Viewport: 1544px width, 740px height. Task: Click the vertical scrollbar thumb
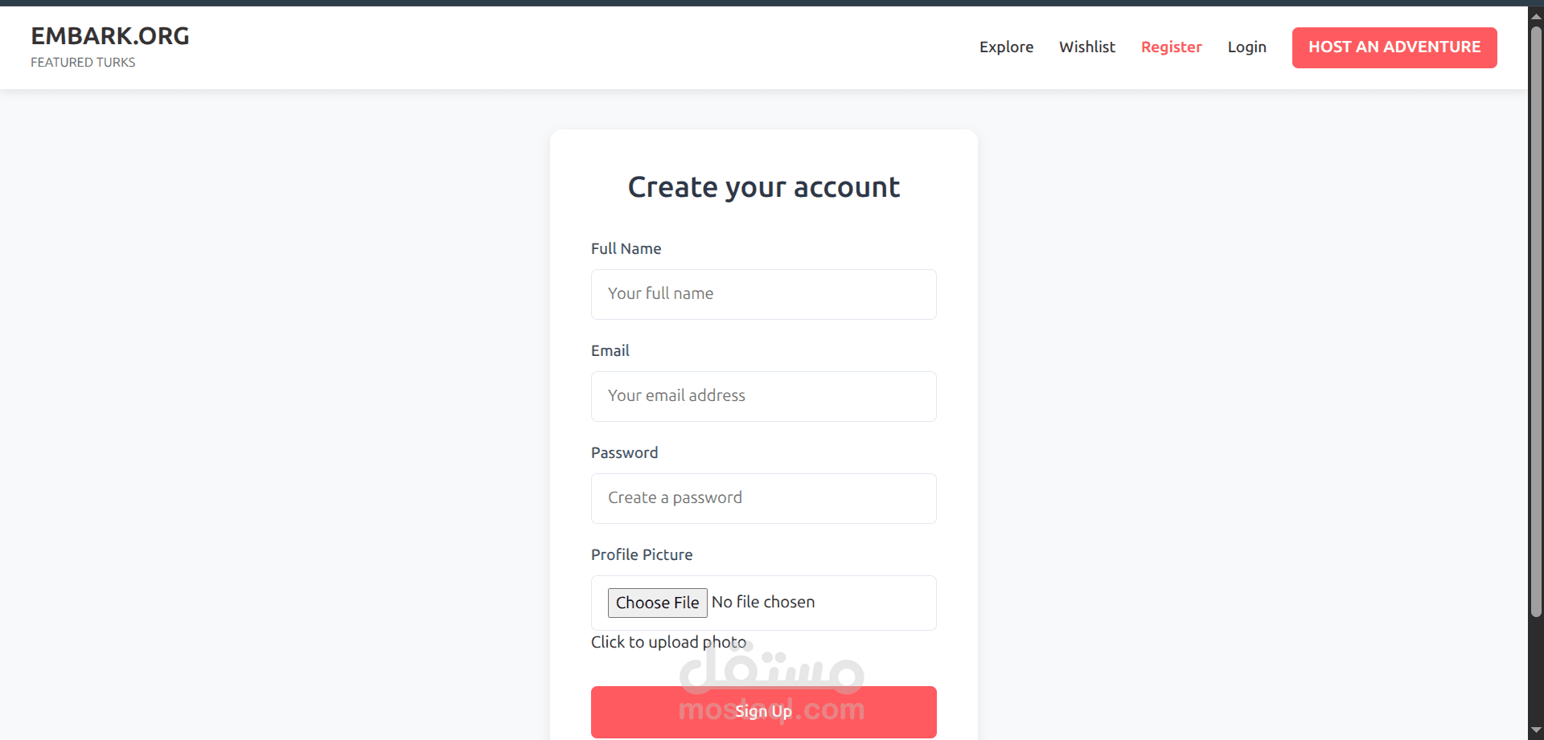(x=1536, y=321)
